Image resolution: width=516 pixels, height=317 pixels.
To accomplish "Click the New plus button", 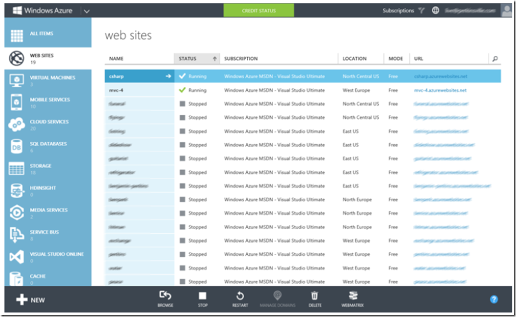I will click(30, 299).
